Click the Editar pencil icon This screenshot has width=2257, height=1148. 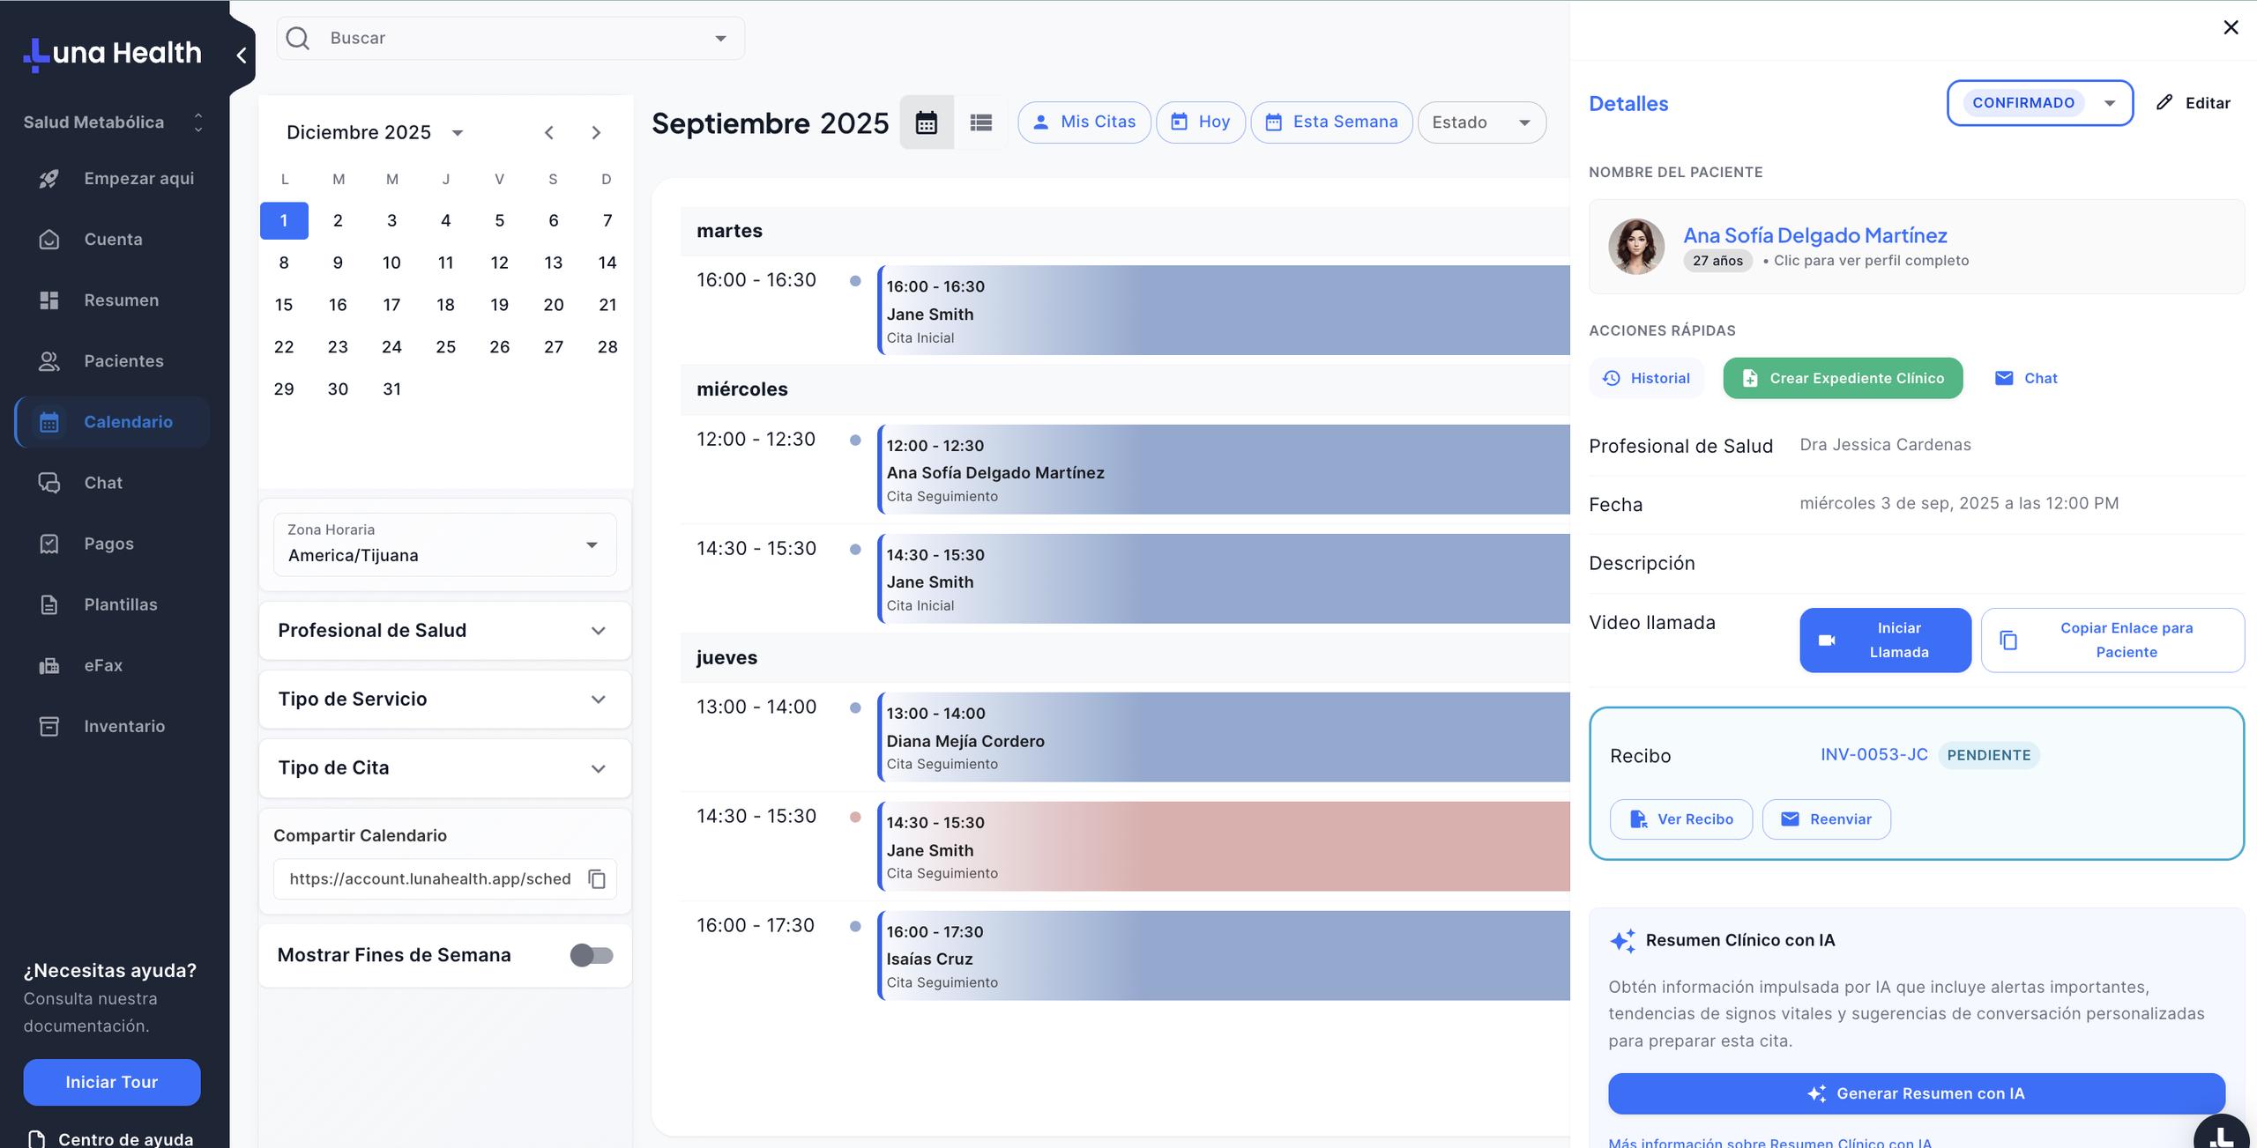click(2164, 103)
